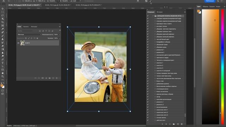Toggle the checkmark for чистый белый цвет

tap(148, 39)
